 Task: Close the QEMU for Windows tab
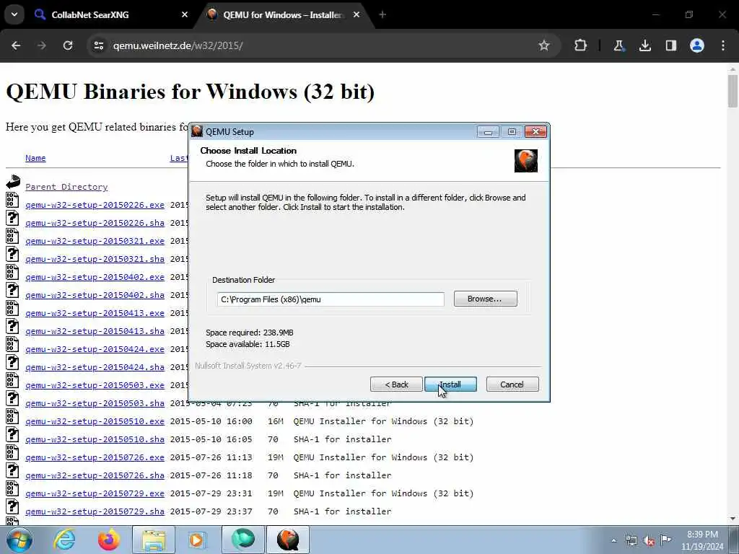pos(357,14)
